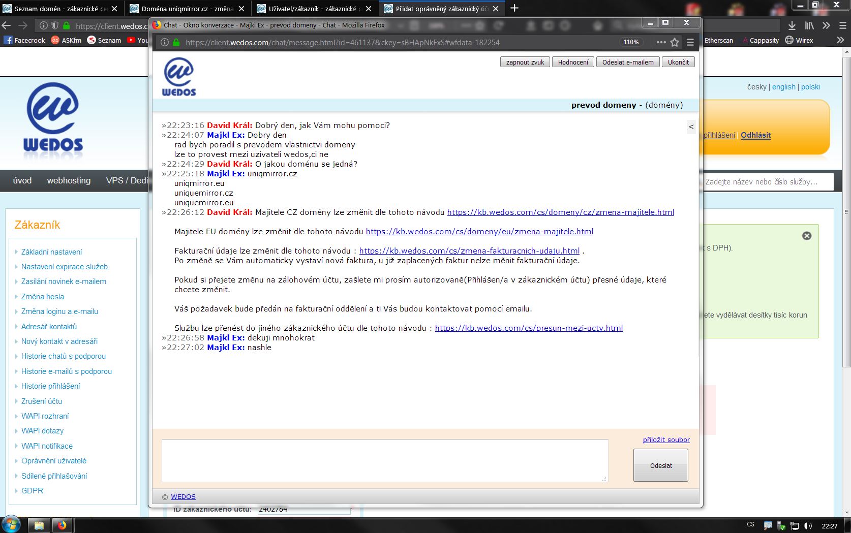Viewport: 851px width, 533px height.
Task: Open 'Oprávnění uživatelé' sidebar link
Action: click(x=54, y=461)
